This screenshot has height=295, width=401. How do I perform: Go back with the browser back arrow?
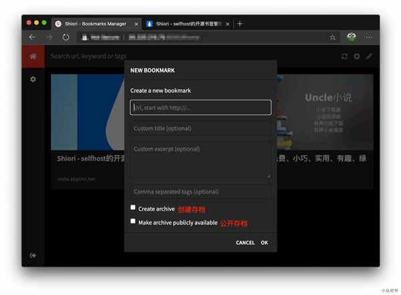[32, 37]
